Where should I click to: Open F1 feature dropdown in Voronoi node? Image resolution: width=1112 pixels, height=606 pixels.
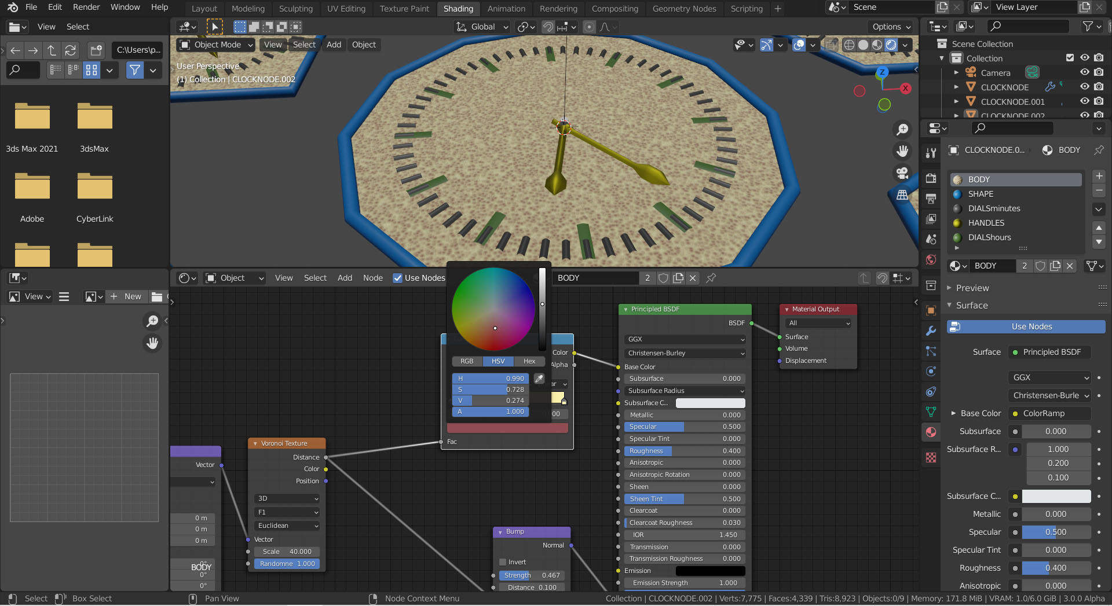(x=287, y=512)
